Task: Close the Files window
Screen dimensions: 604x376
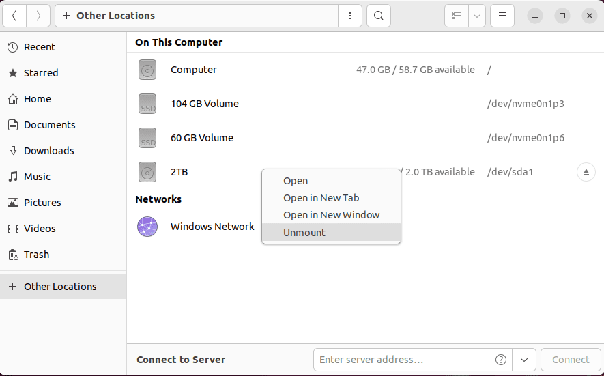Action: (x=590, y=16)
